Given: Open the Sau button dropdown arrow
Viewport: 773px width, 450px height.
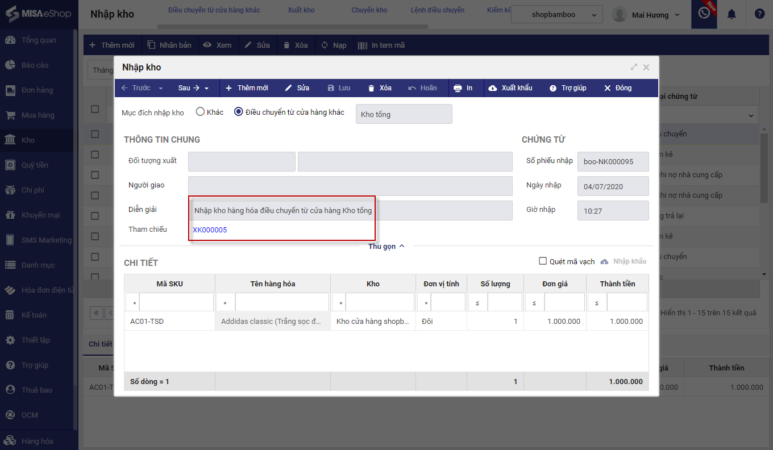Looking at the screenshot, I should (207, 88).
